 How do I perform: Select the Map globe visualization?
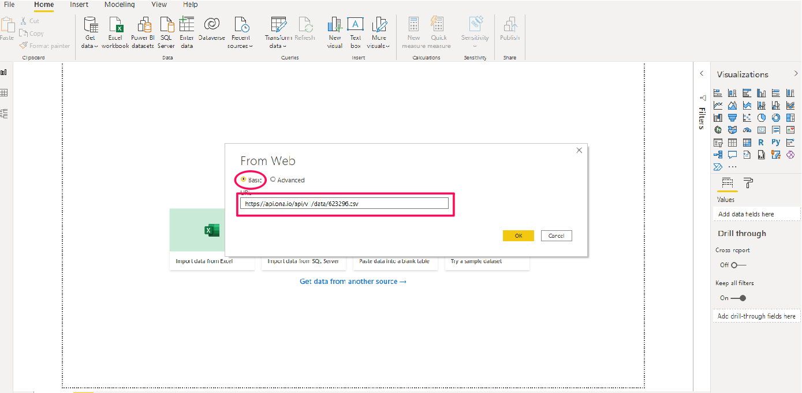[718, 130]
